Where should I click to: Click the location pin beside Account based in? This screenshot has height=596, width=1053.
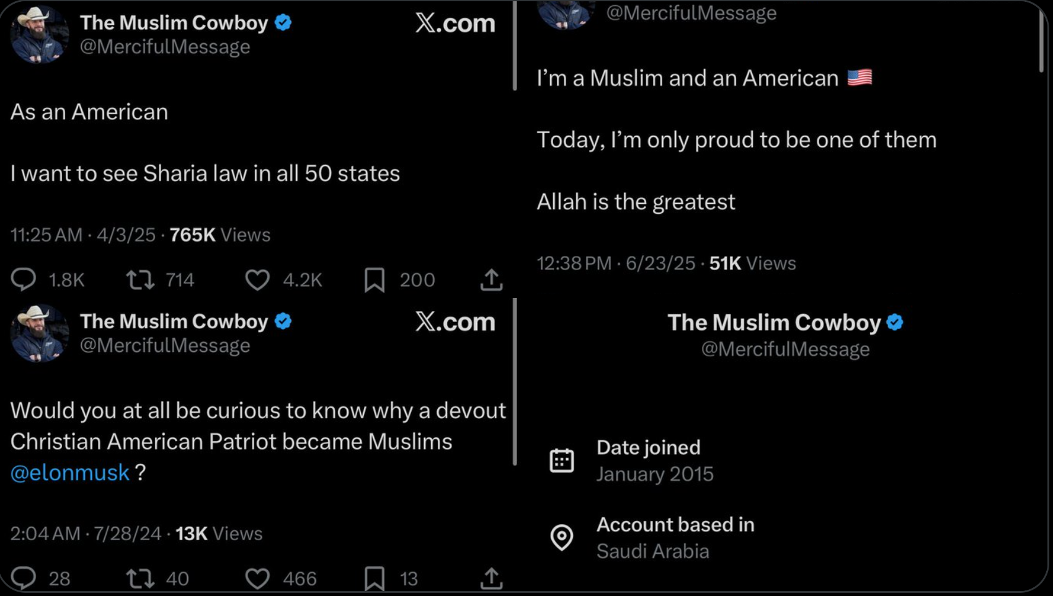[562, 537]
